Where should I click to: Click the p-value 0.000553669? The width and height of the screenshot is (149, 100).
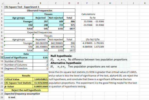coord(40,86)
